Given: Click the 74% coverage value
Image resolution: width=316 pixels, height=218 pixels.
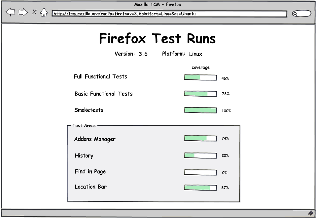Looking at the screenshot, I should 225,138.
